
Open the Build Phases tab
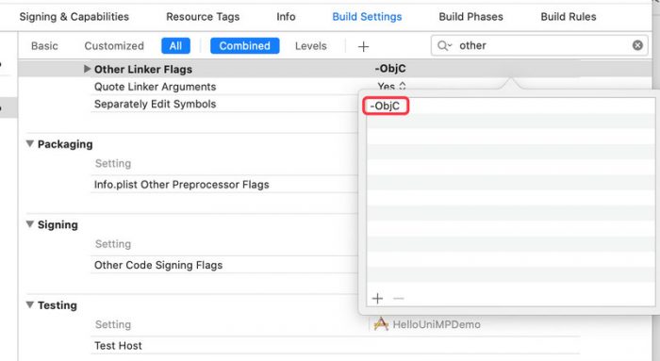pyautogui.click(x=470, y=17)
